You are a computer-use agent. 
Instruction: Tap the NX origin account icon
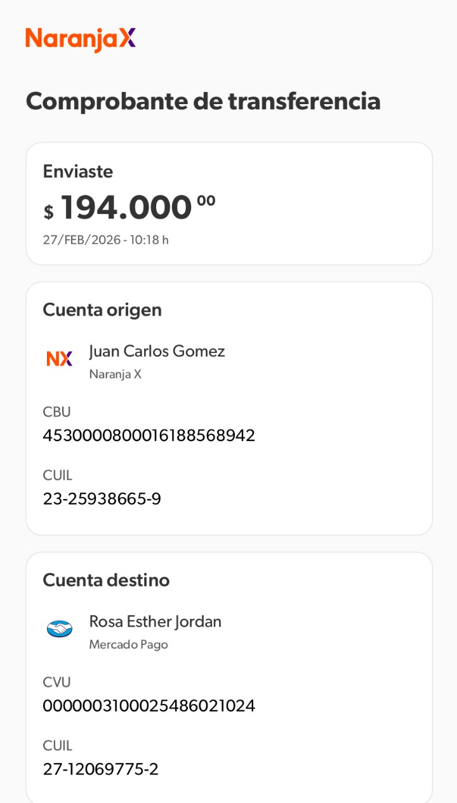(x=60, y=359)
